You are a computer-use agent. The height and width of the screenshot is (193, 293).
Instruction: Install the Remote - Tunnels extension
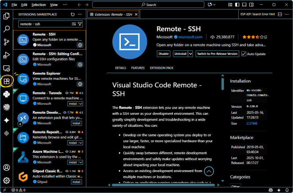pos(73,104)
